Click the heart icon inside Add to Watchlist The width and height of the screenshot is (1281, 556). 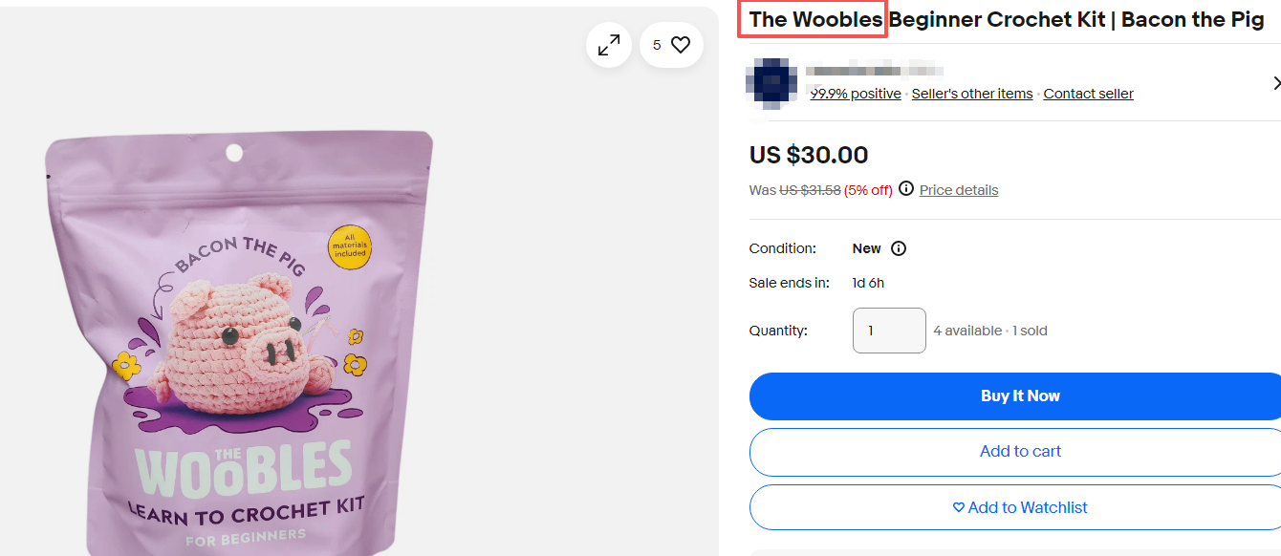(x=957, y=507)
